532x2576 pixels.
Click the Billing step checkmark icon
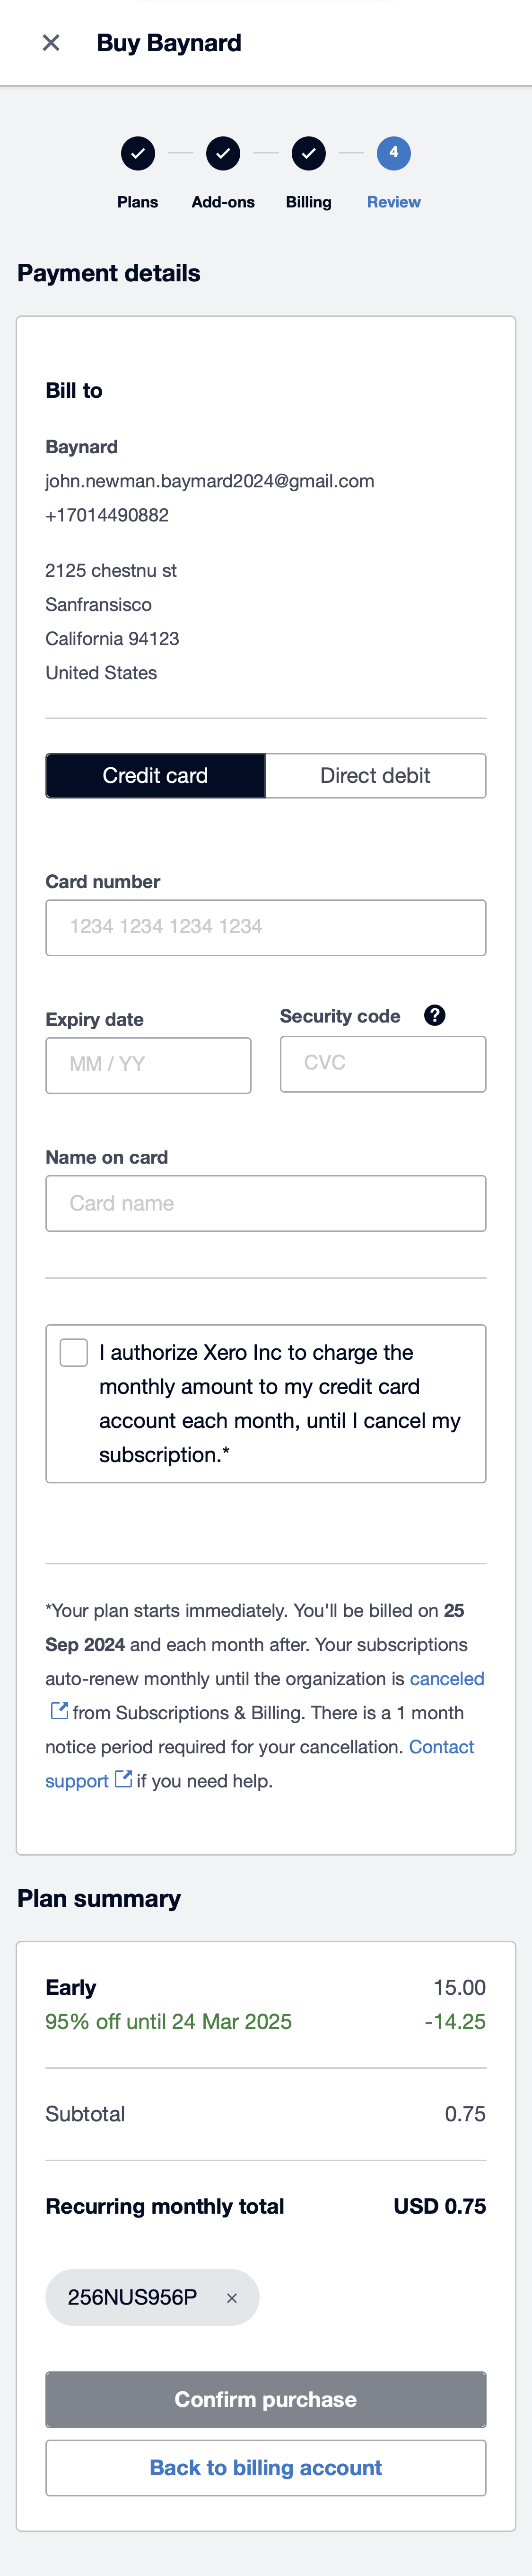click(x=308, y=153)
